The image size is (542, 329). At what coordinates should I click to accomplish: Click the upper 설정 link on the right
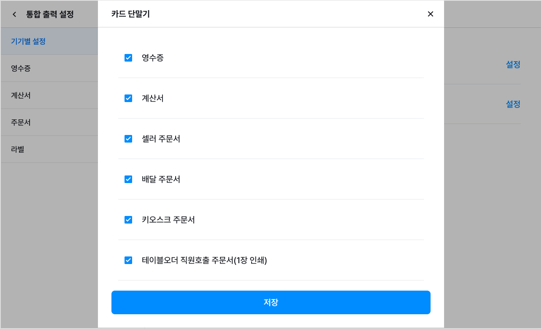(513, 65)
